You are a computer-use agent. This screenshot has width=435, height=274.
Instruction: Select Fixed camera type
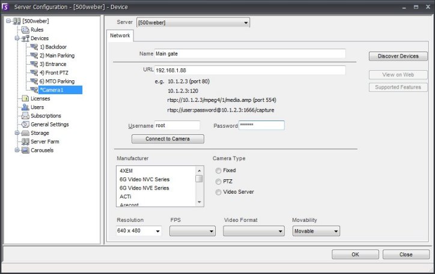[218, 171]
